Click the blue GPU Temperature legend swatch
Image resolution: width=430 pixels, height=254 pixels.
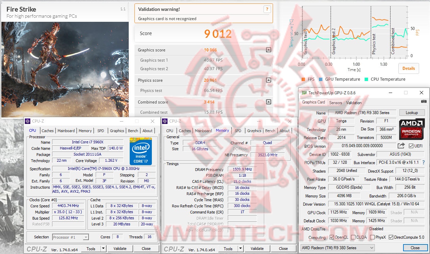pyautogui.click(x=321, y=79)
